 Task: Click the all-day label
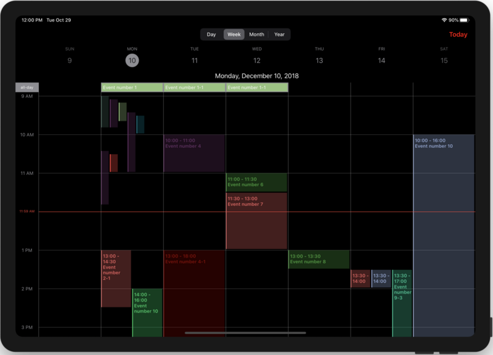click(x=27, y=88)
